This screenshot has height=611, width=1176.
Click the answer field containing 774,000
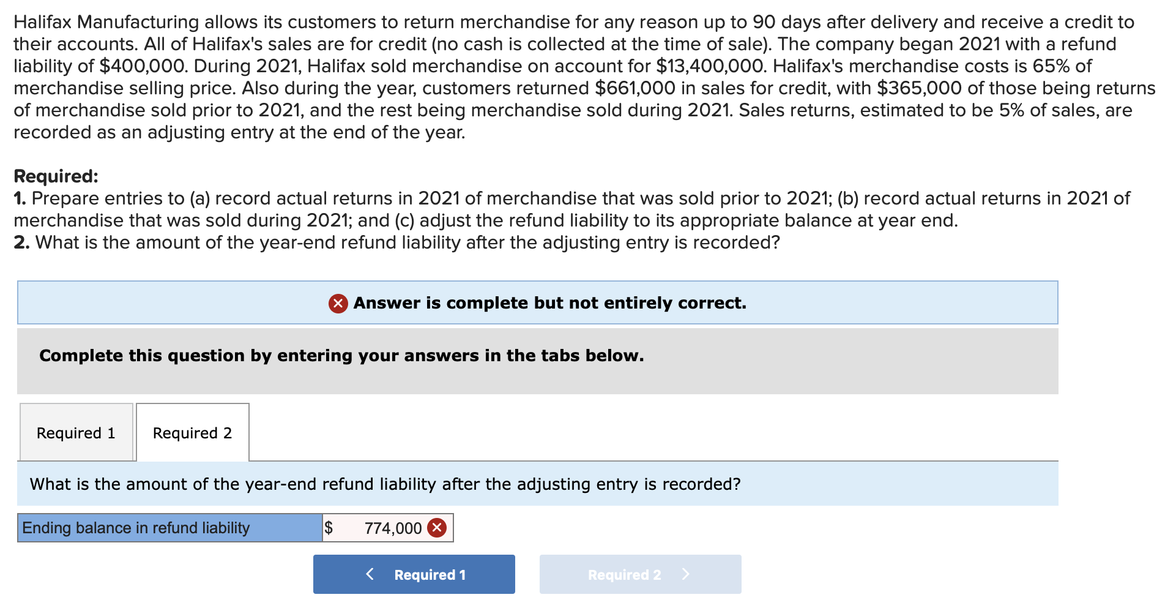pyautogui.click(x=387, y=528)
